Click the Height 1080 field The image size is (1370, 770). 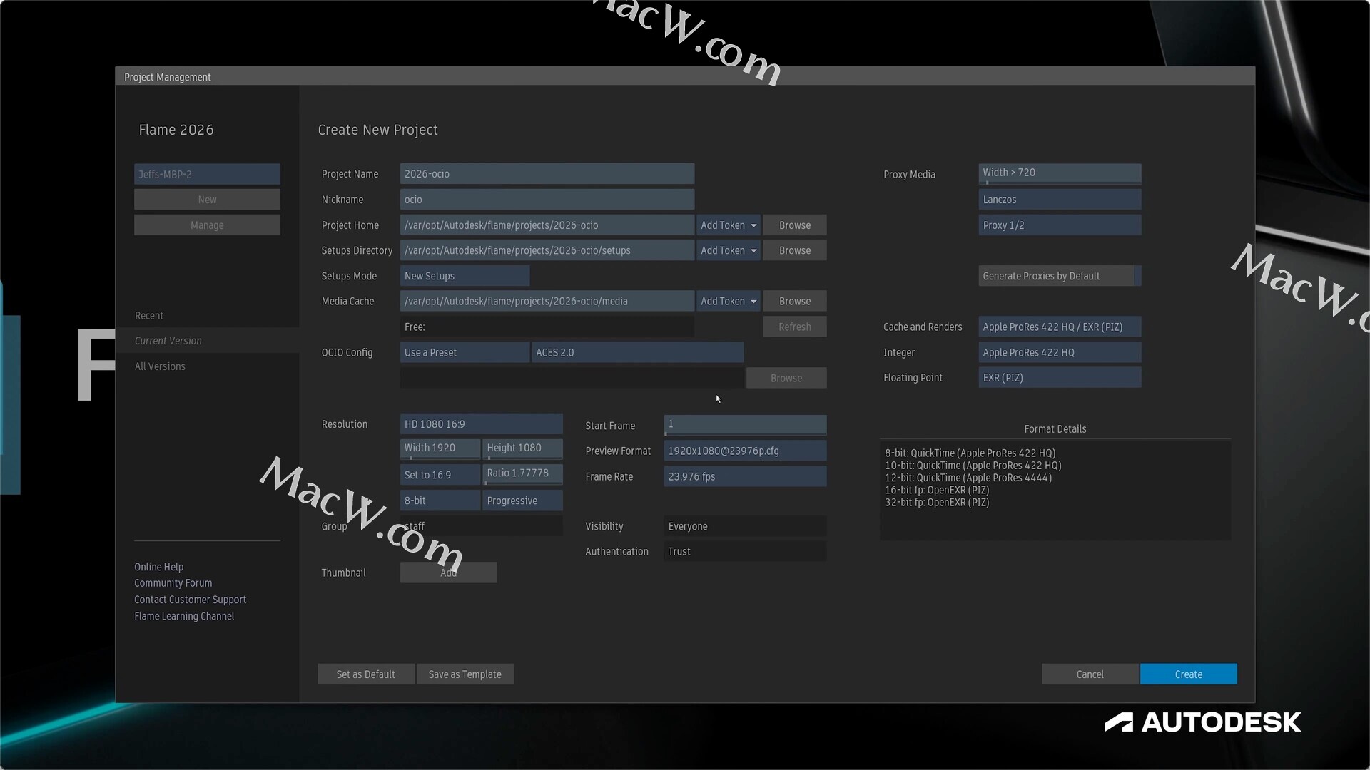[522, 448]
